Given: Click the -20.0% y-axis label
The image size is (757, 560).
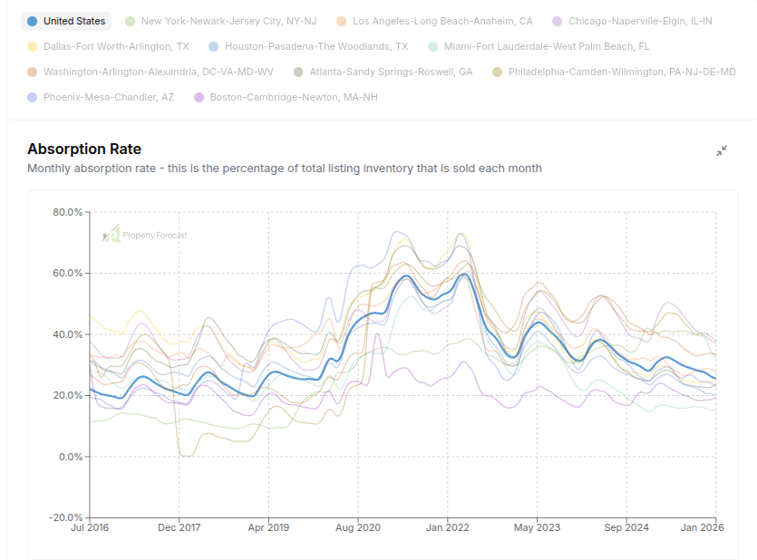Looking at the screenshot, I should tap(66, 517).
